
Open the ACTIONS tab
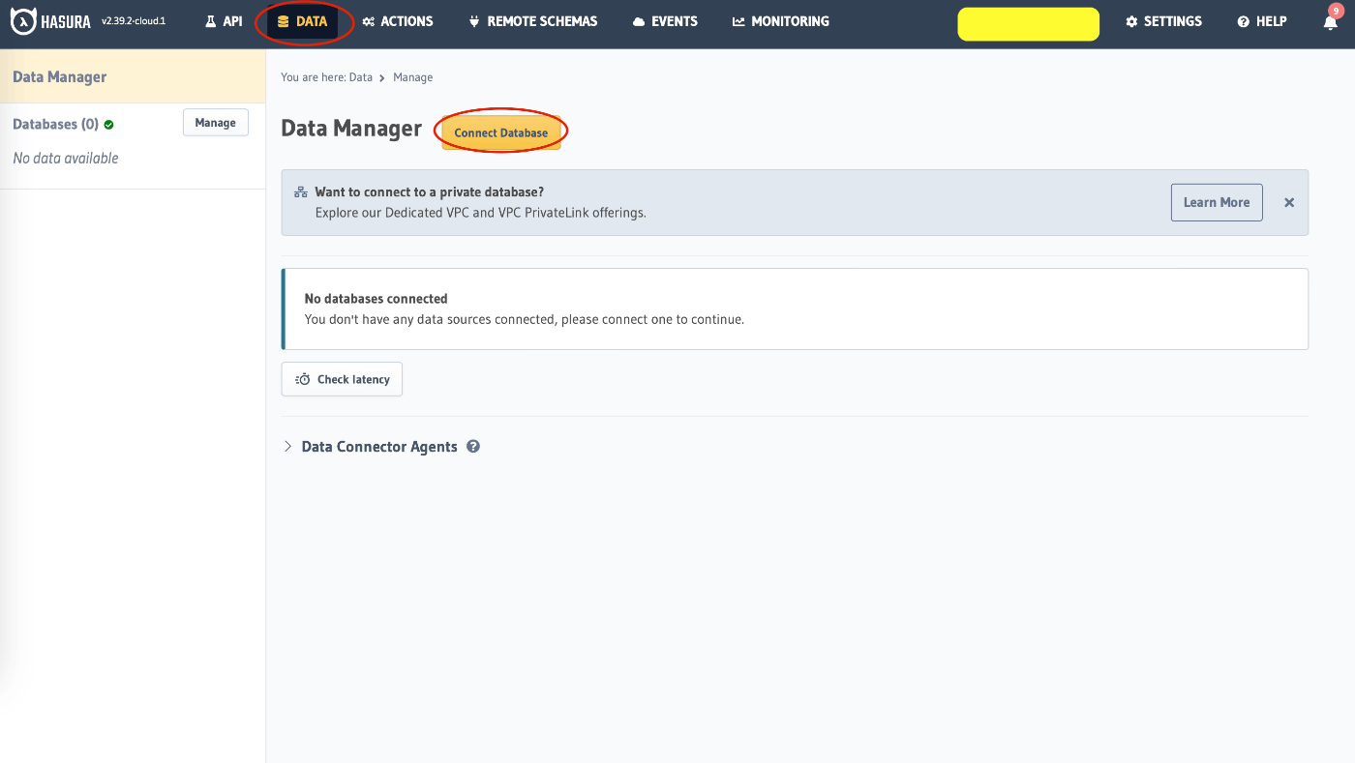point(398,21)
